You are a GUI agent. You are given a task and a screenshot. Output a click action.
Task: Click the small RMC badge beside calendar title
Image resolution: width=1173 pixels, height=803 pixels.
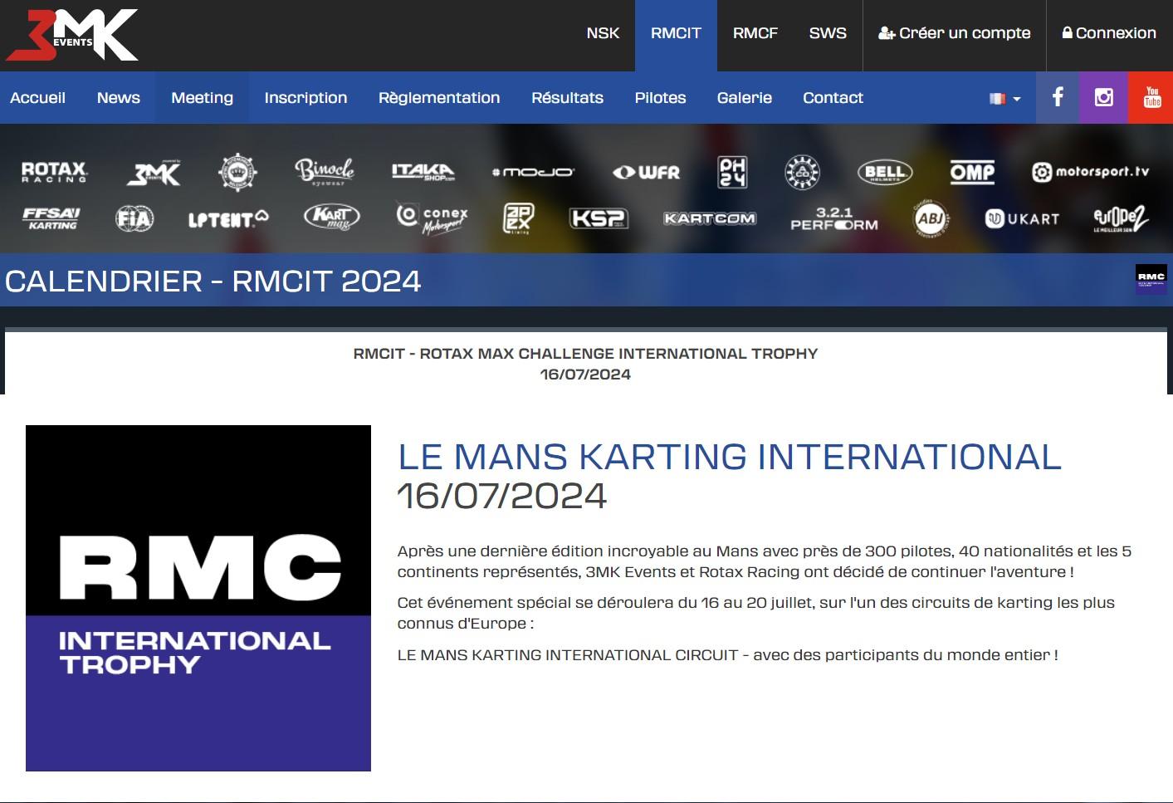pyautogui.click(x=1151, y=280)
